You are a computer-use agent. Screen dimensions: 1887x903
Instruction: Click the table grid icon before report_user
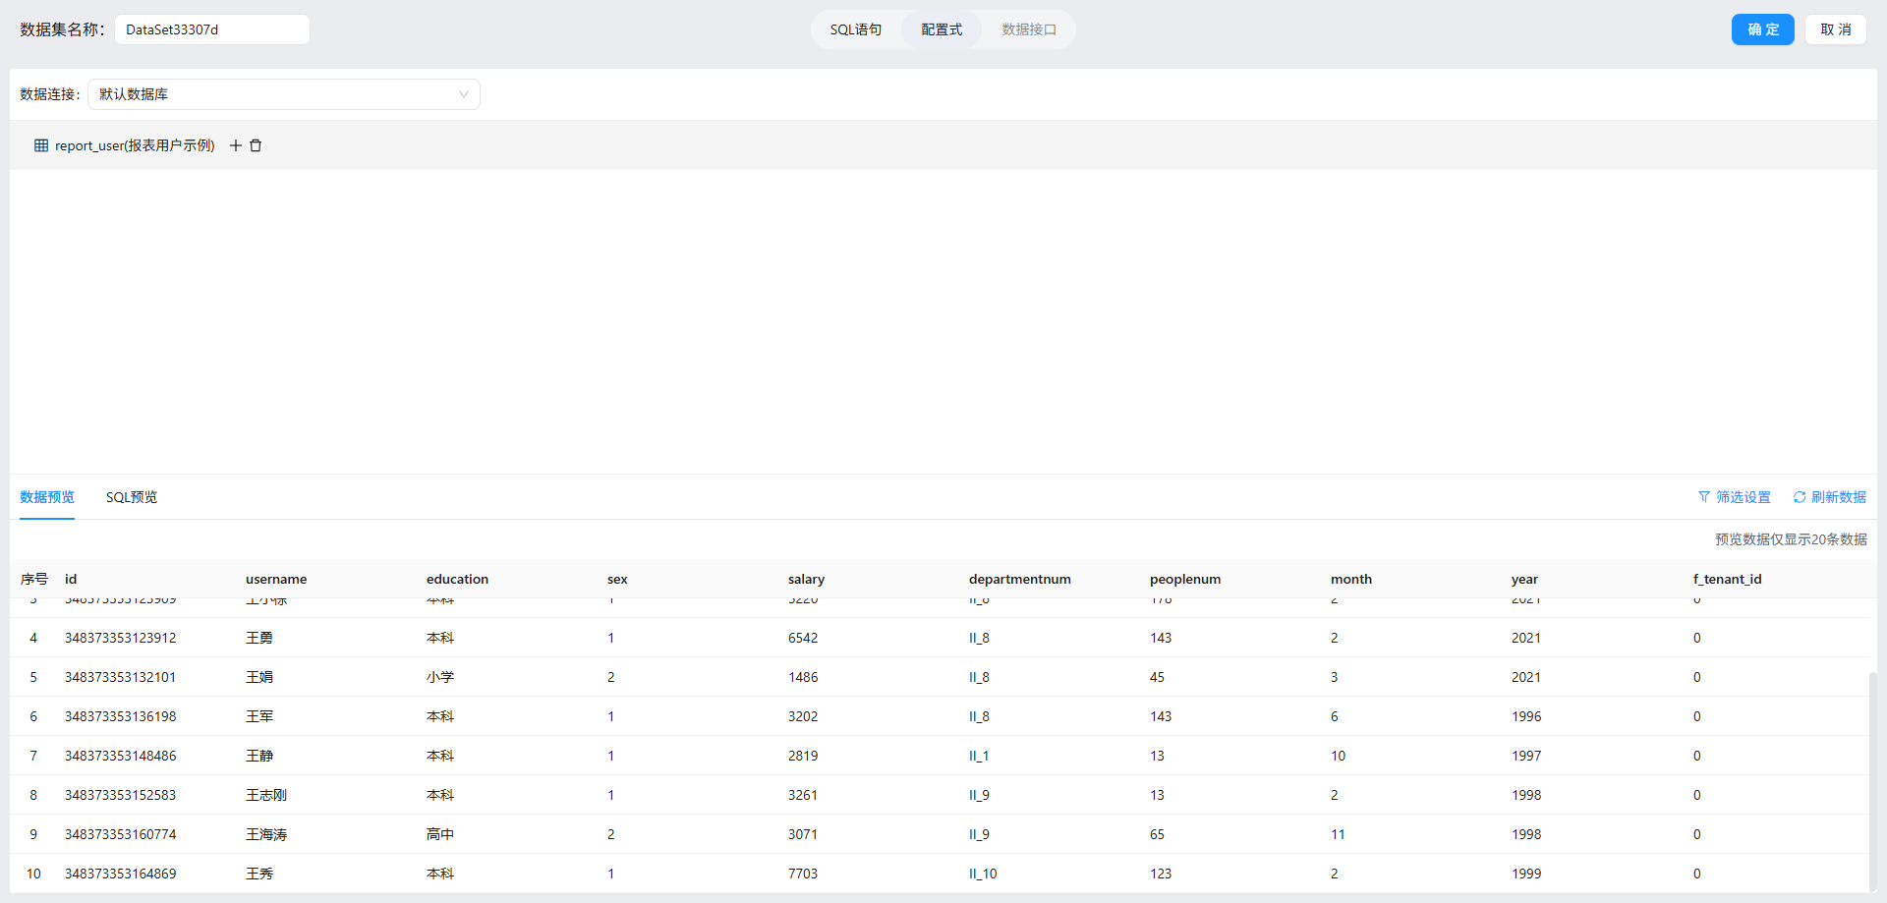tap(41, 145)
